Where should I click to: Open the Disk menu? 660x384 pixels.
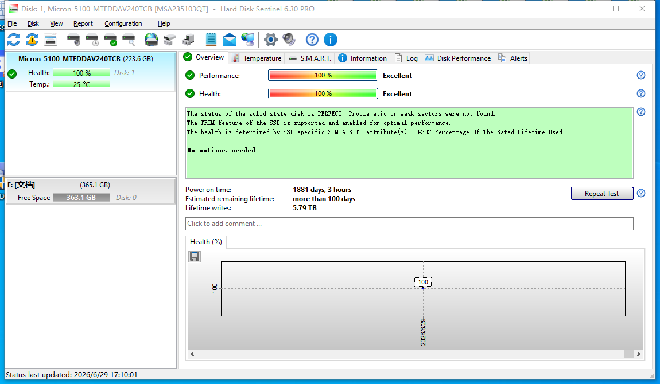pos(33,23)
